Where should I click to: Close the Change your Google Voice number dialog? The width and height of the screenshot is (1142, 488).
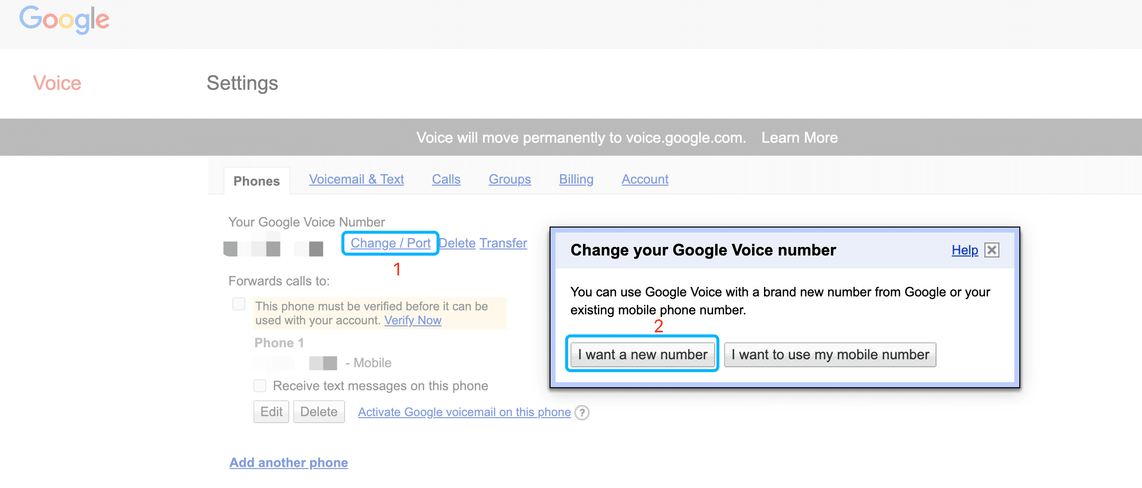point(991,250)
